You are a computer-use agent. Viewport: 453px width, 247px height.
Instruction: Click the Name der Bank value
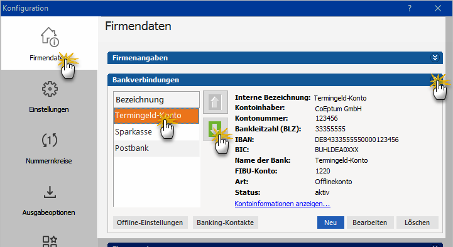coord(341,160)
